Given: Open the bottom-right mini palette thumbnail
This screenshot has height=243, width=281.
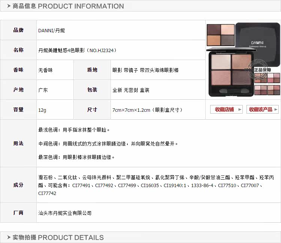Looking at the screenshot, I should click(274, 90).
